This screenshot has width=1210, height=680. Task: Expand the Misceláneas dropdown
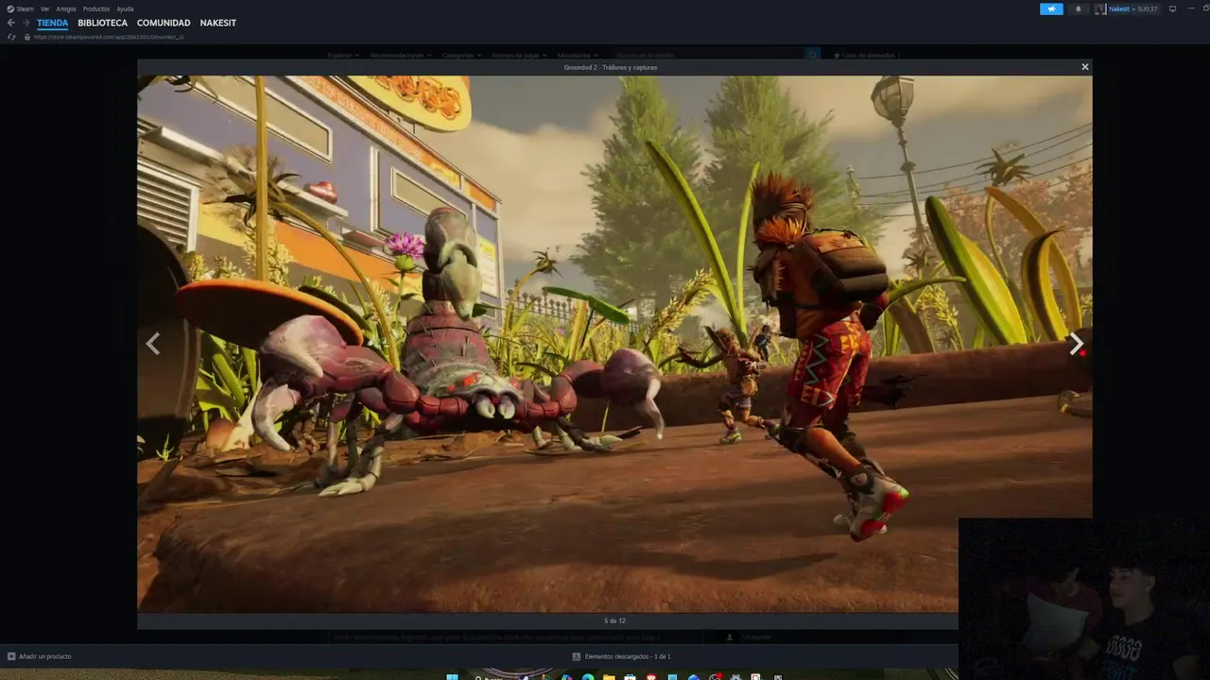pos(578,56)
